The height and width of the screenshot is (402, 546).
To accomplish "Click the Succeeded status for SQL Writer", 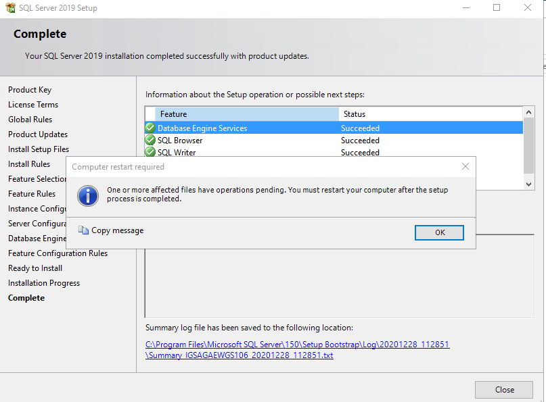I will [x=360, y=152].
